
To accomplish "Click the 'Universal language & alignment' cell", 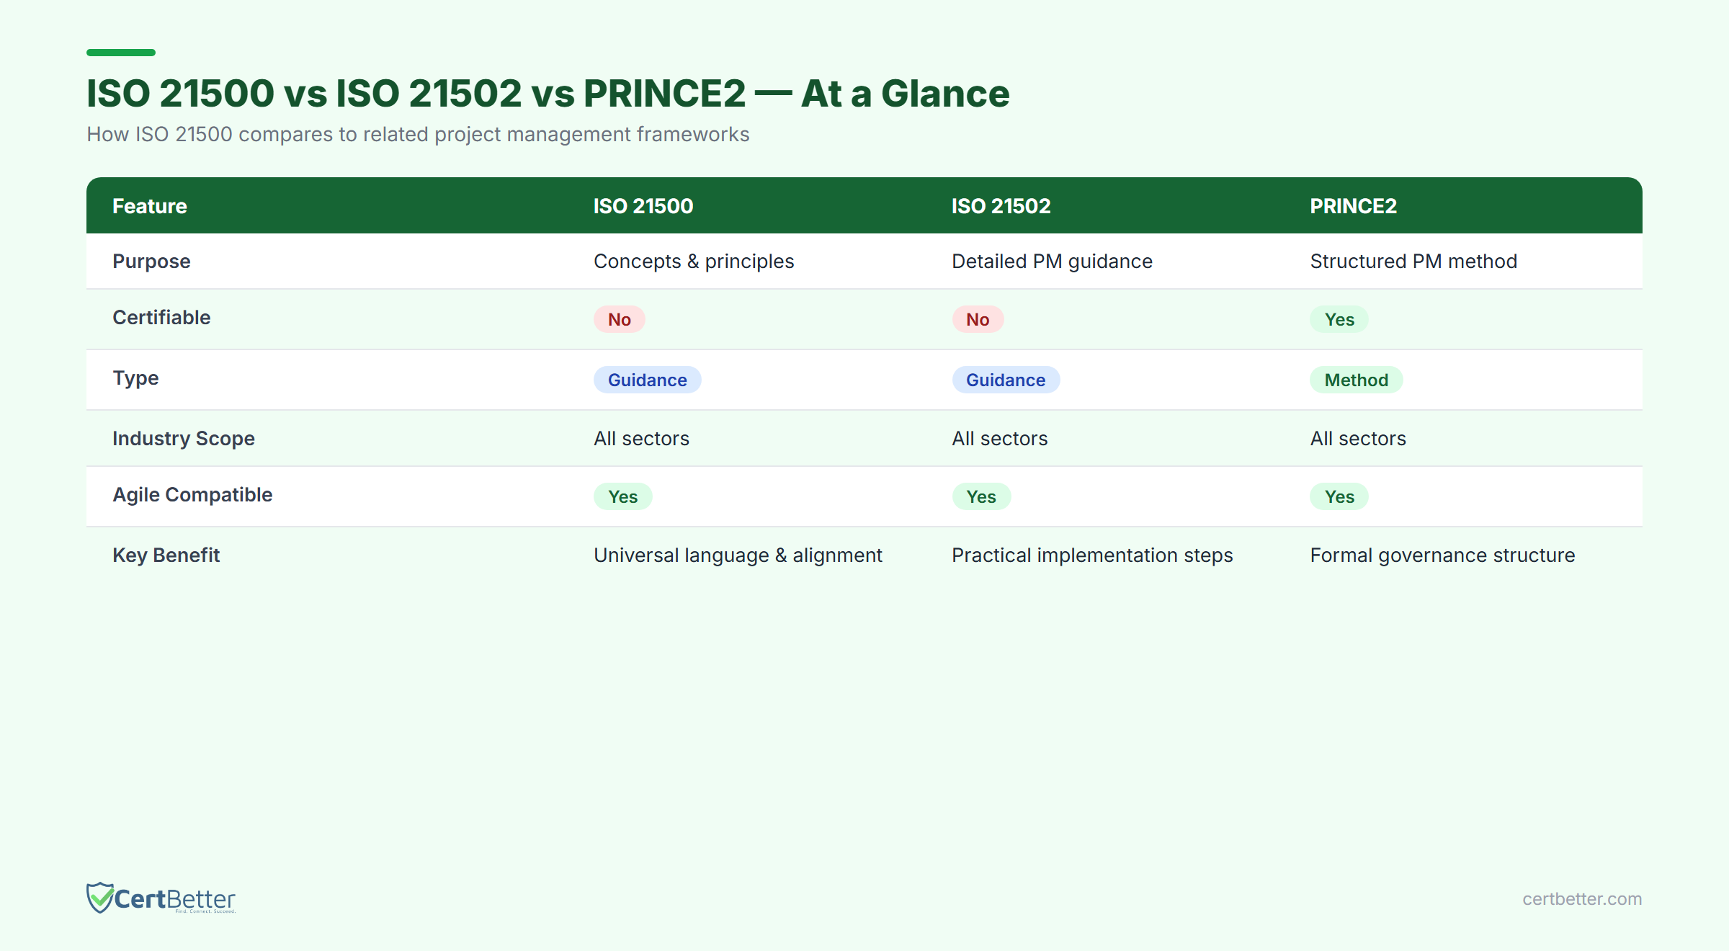I will 738,555.
